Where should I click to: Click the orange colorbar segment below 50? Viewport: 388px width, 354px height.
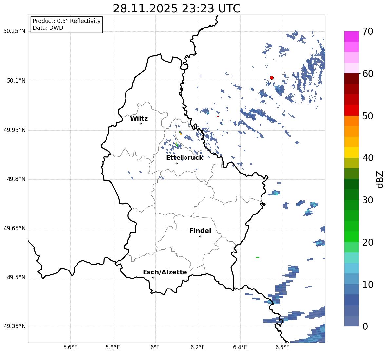coord(351,121)
